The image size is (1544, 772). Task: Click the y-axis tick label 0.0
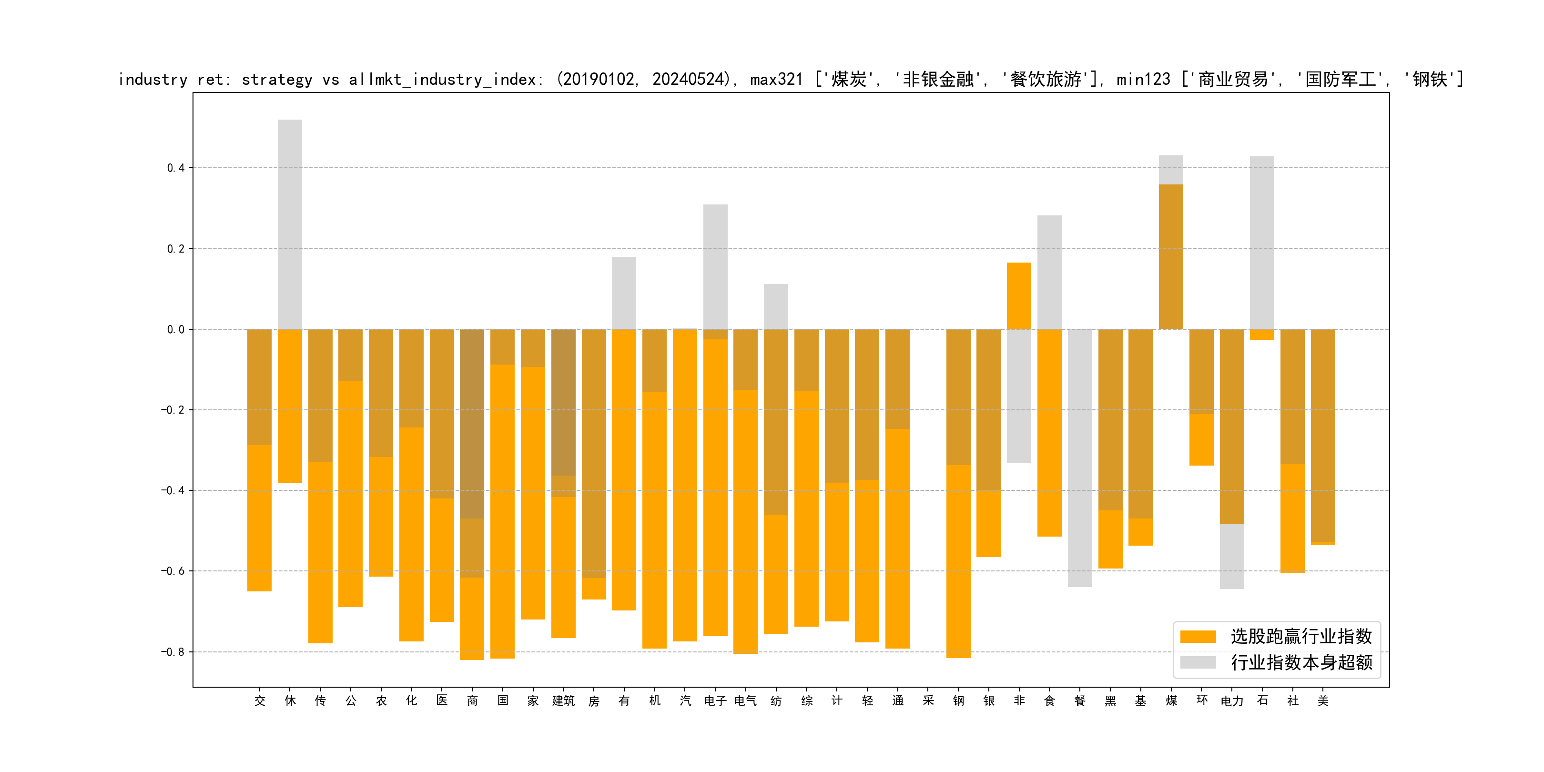176,329
